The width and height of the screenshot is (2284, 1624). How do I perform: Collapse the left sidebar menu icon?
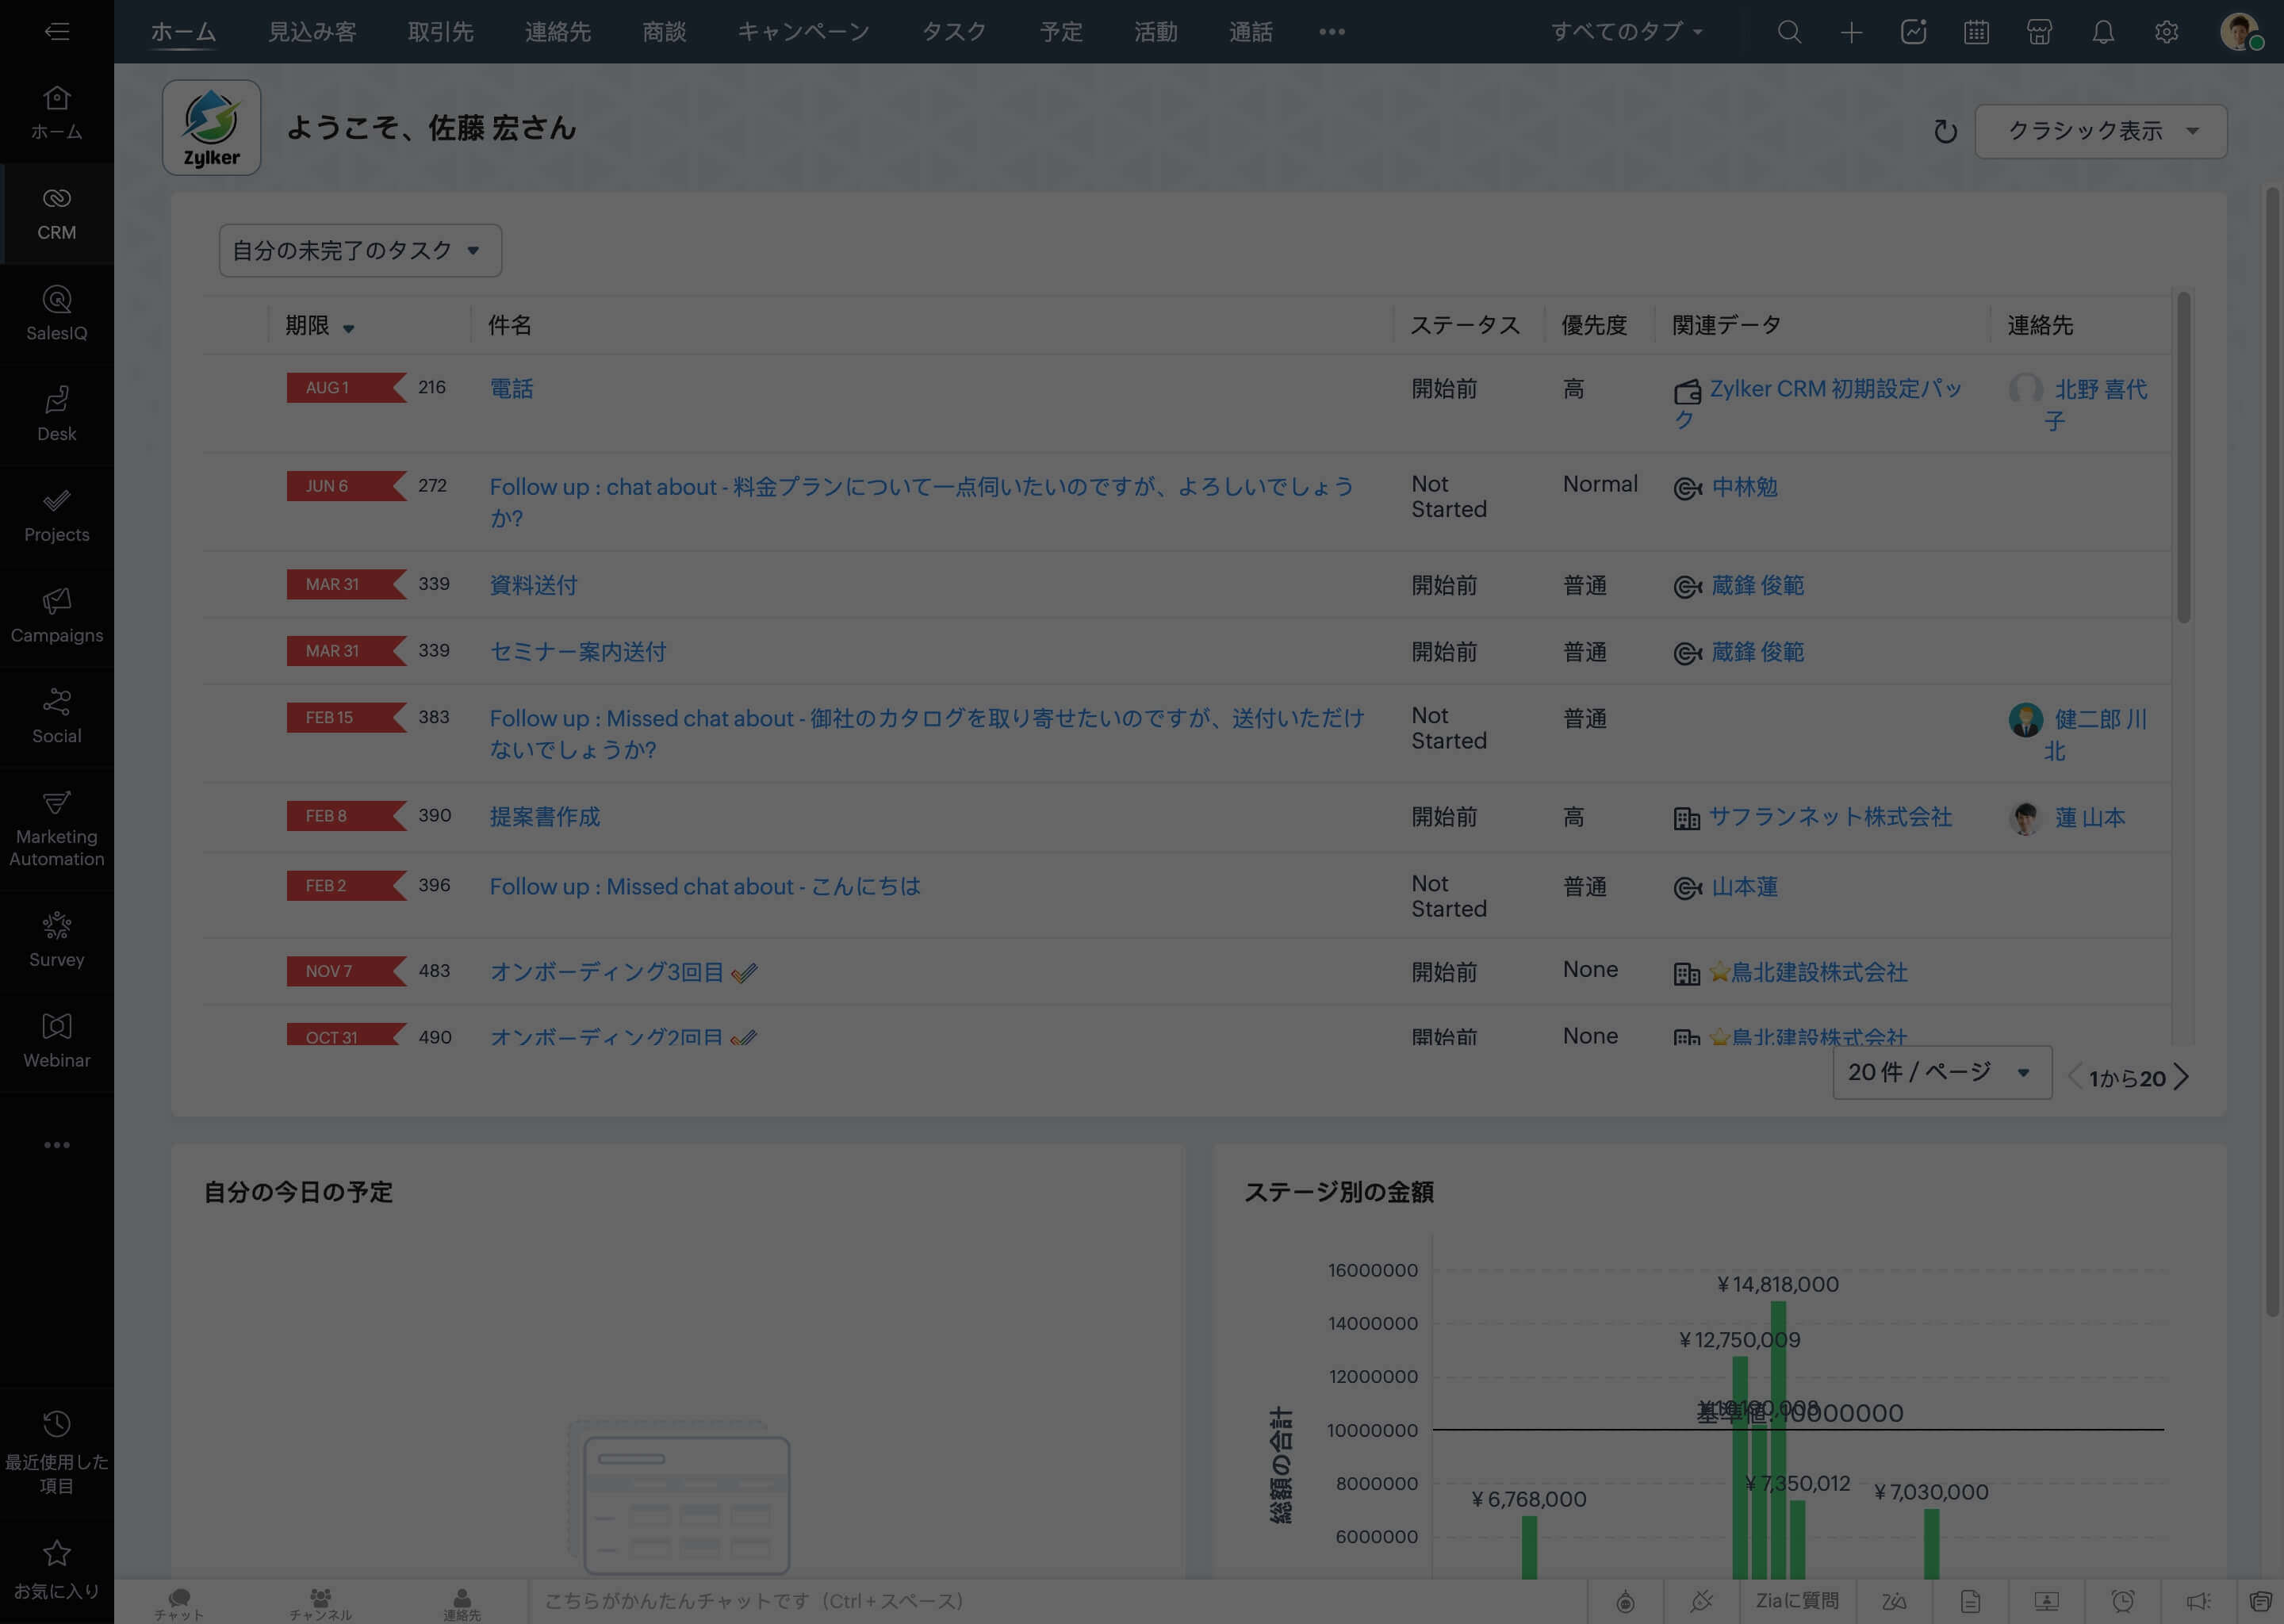click(x=56, y=32)
